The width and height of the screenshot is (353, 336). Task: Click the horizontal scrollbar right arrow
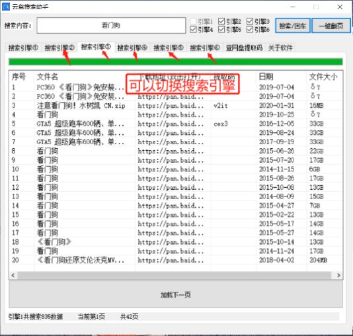[338, 275]
